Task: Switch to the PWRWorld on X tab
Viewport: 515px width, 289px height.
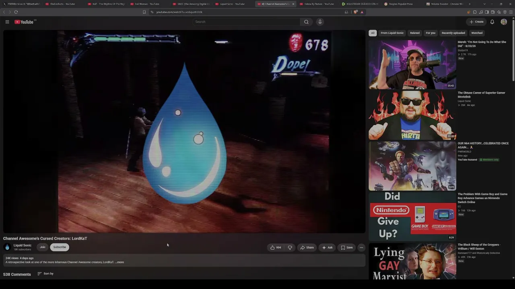Action: point(21,4)
